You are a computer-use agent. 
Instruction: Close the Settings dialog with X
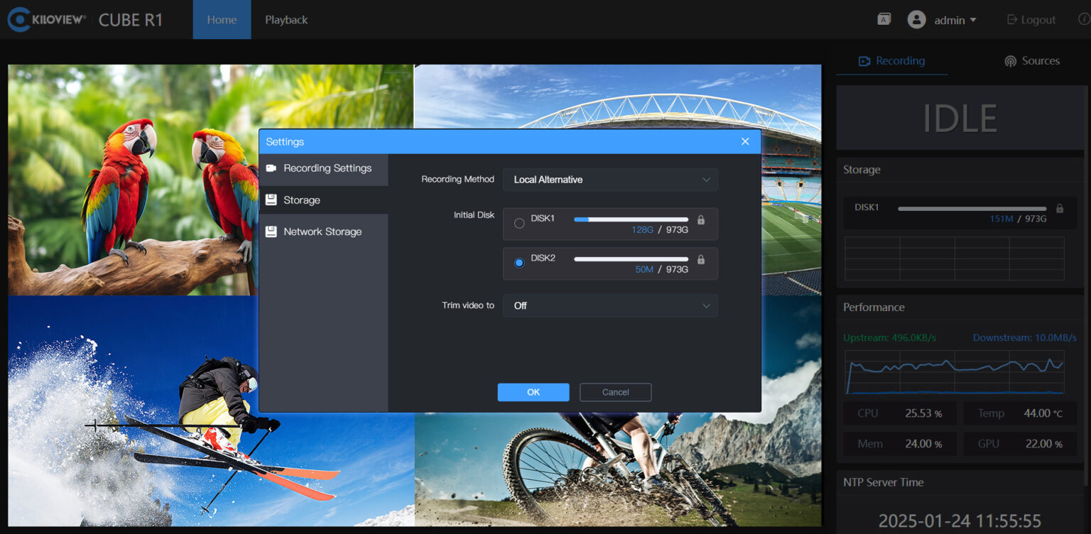coord(745,141)
